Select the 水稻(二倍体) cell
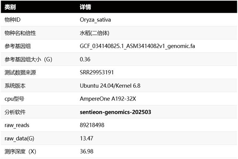 tap(95, 33)
